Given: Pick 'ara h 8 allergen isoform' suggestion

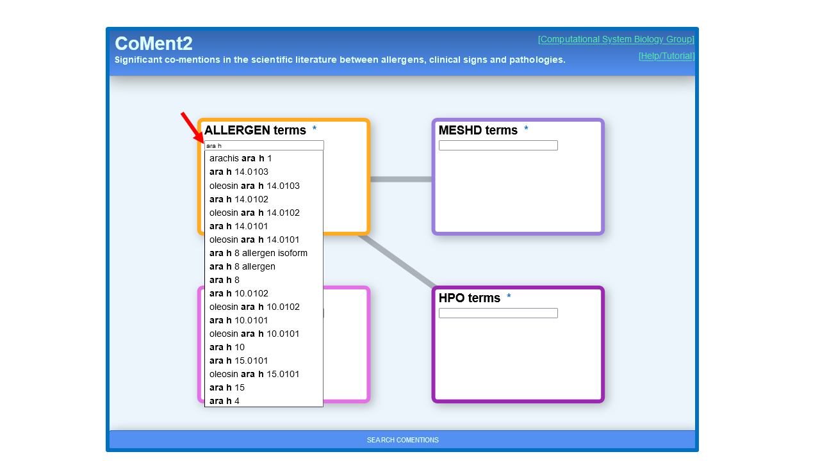Looking at the screenshot, I should pos(258,253).
